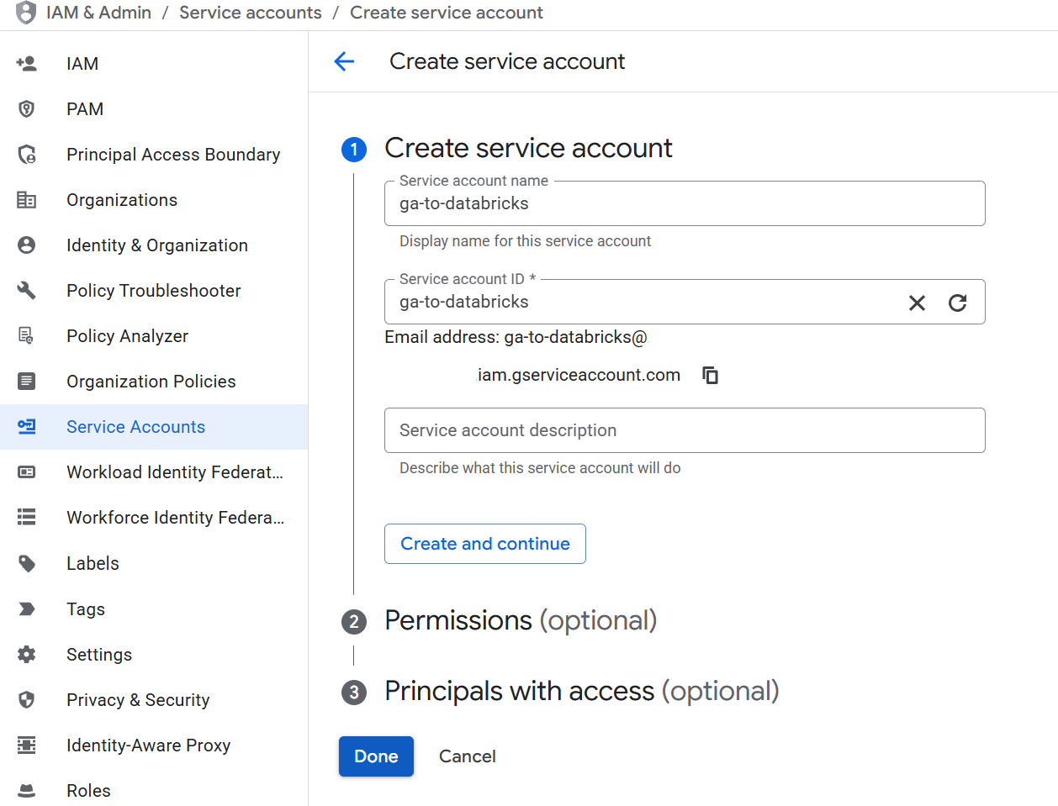Click the IAM add-person icon
Image resolution: width=1058 pixels, height=806 pixels.
(x=27, y=64)
